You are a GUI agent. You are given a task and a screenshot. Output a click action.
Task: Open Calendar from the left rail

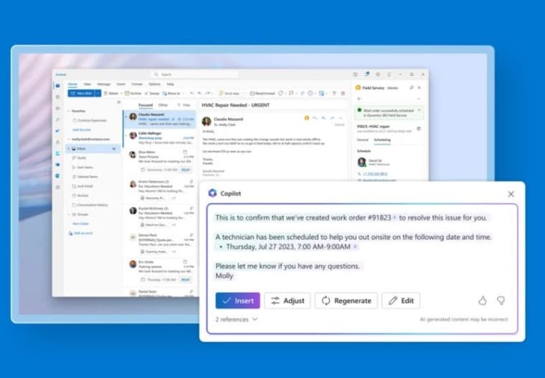pyautogui.click(x=57, y=97)
